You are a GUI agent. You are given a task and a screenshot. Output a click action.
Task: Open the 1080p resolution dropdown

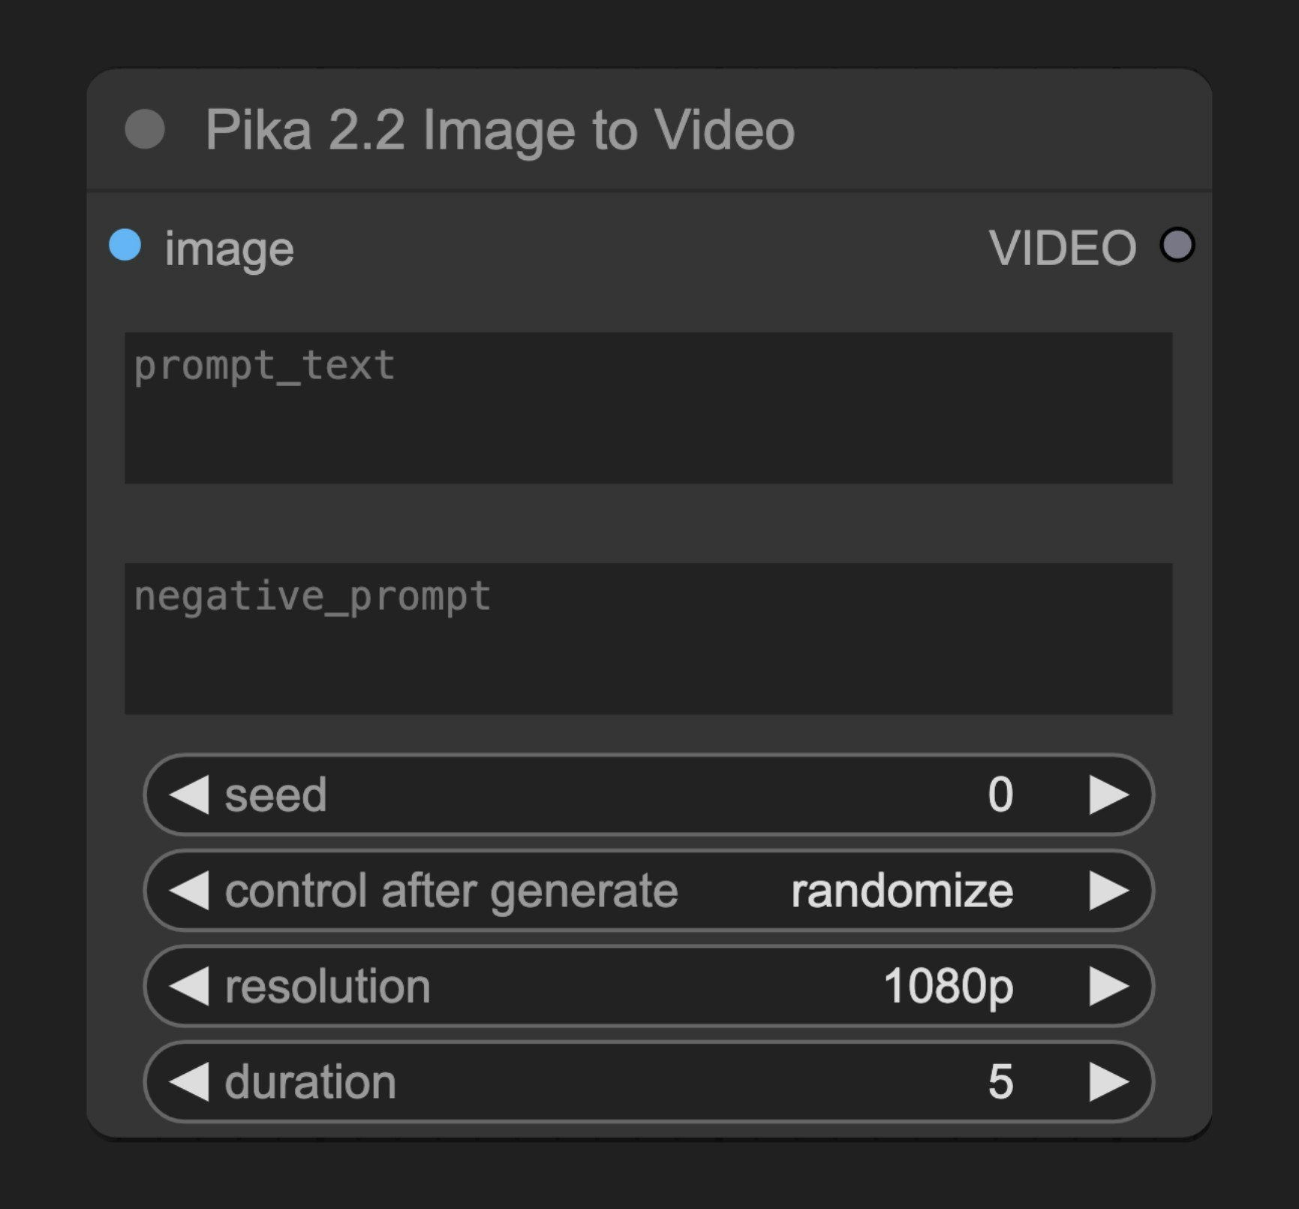pyautogui.click(x=949, y=986)
